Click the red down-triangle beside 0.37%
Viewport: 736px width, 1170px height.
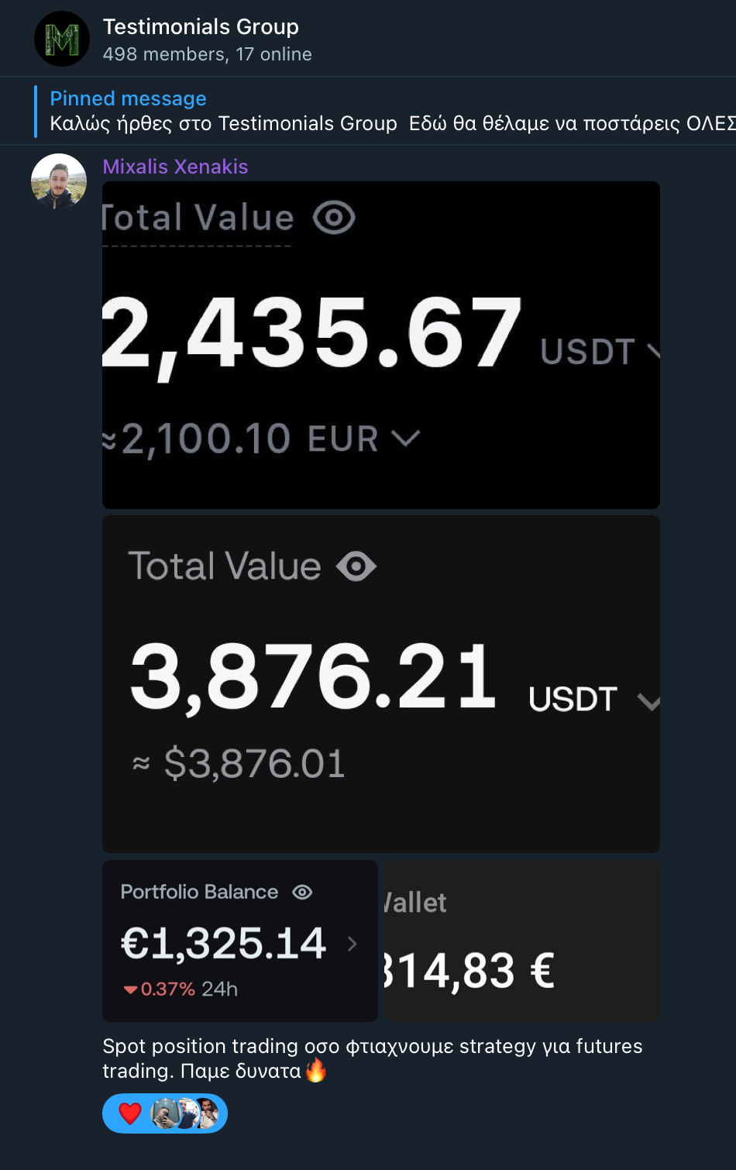pos(130,989)
